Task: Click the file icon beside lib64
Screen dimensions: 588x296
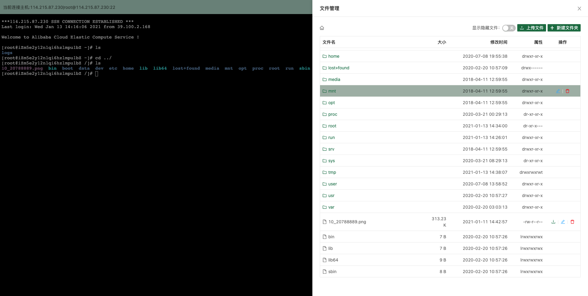Action: pos(324,260)
